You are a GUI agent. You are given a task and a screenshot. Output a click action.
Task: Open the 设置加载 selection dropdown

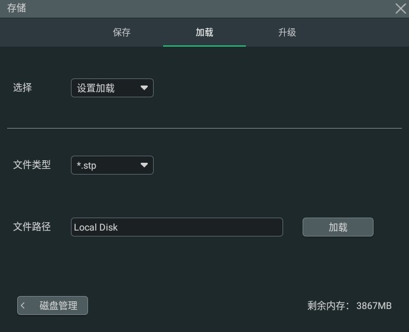112,88
